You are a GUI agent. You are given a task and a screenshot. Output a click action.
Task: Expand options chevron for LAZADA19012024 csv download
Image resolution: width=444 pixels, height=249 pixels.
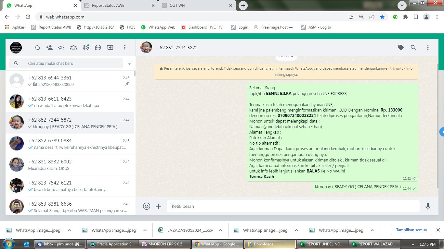coord(221,230)
